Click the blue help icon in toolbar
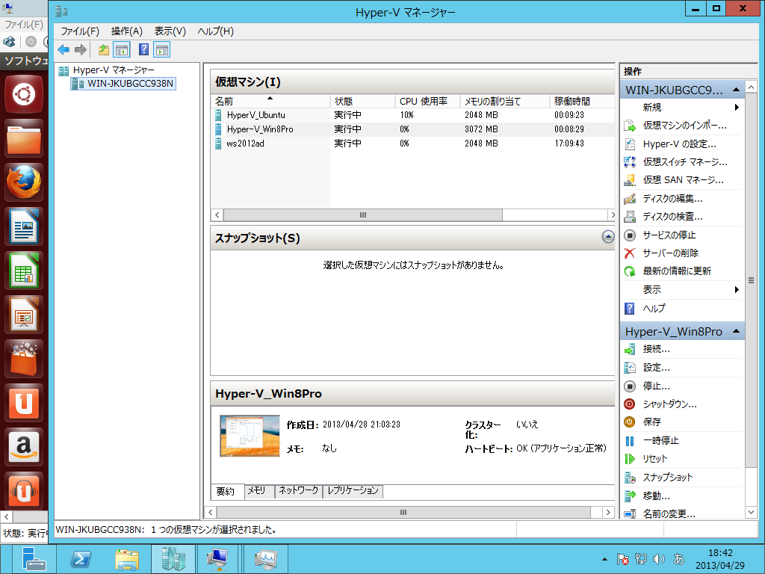Screen dimensions: 765x574 point(143,49)
